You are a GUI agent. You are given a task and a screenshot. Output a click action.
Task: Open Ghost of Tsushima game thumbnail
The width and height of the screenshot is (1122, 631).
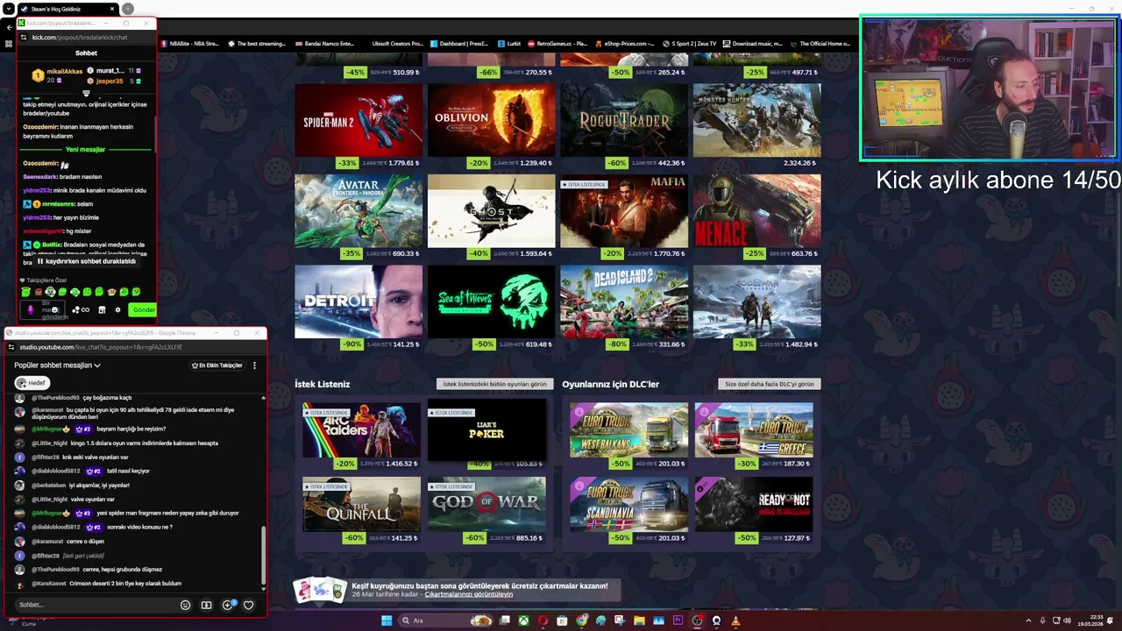tap(491, 211)
